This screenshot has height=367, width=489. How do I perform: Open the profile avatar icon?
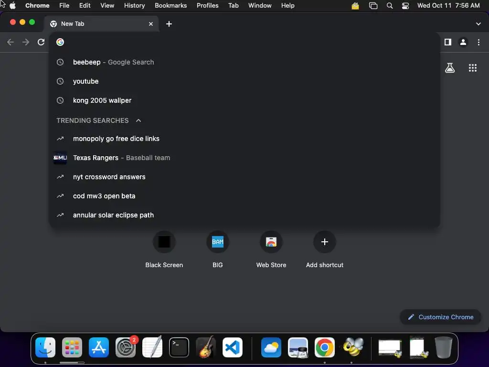[463, 42]
